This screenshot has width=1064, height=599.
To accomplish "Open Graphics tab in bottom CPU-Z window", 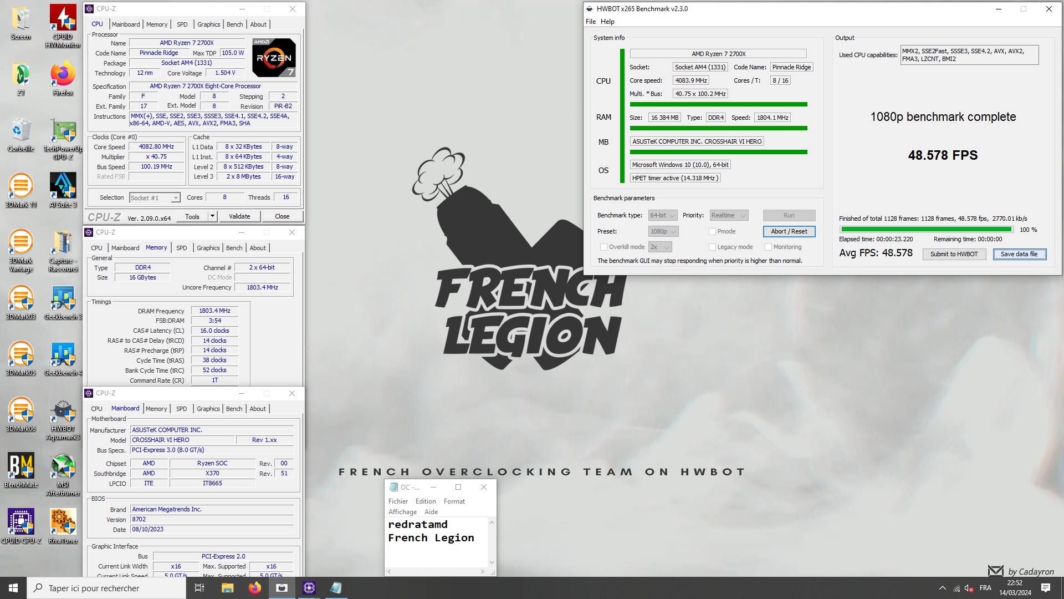I will (208, 409).
